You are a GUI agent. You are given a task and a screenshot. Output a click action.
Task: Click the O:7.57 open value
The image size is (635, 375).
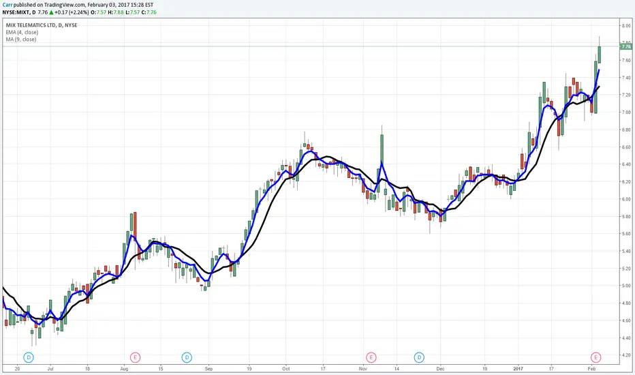(98, 12)
